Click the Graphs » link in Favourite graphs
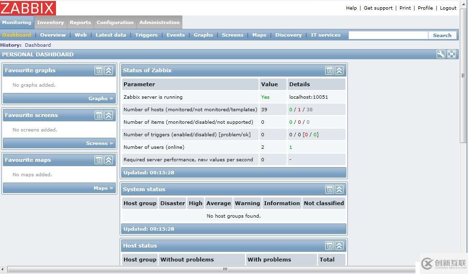The image size is (468, 274). (x=100, y=98)
